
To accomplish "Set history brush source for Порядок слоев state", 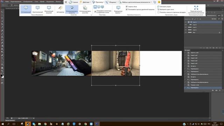I will coord(186,85).
